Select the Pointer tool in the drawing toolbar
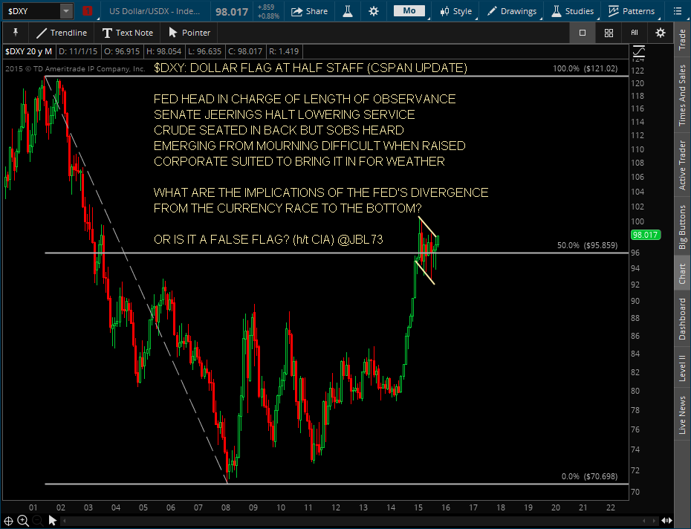 click(189, 33)
